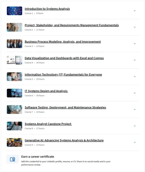Click the career certificate badge icon
Viewport: 145px width, 172px height.
pos(12,159)
